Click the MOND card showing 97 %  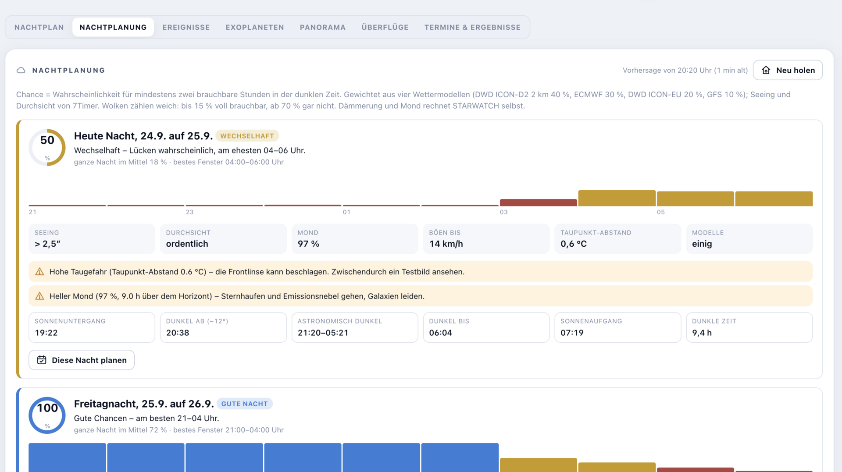[x=355, y=239]
